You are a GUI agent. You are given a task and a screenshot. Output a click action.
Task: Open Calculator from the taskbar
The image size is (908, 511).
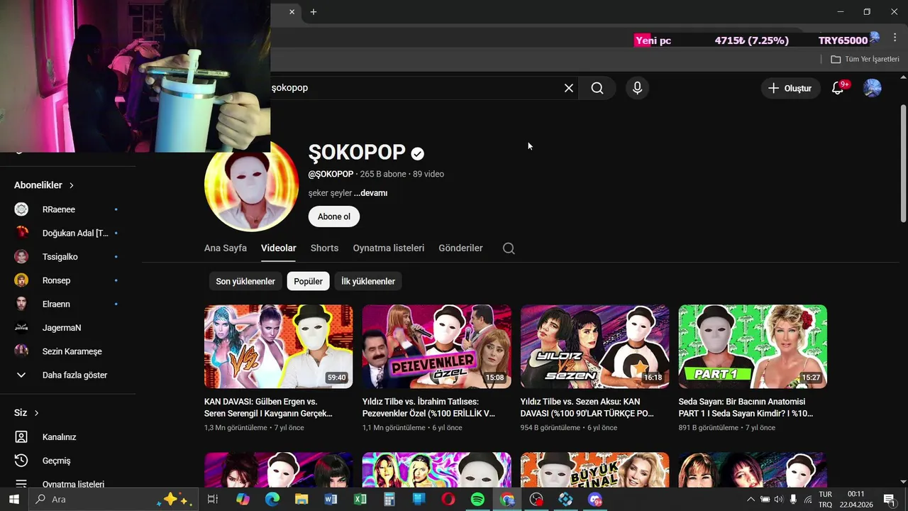coord(389,500)
